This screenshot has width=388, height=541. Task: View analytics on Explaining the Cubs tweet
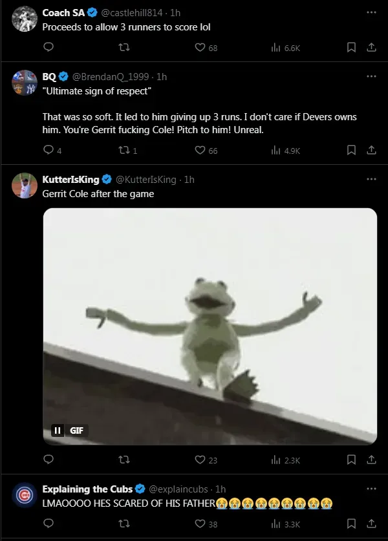click(276, 524)
